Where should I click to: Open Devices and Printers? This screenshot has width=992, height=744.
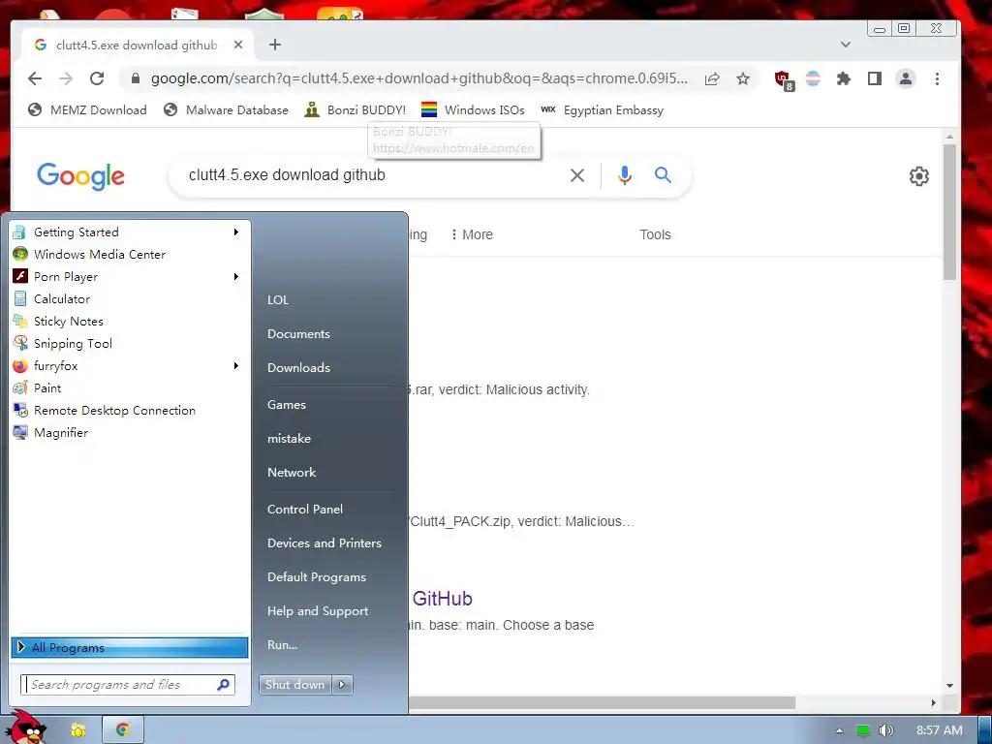[325, 543]
